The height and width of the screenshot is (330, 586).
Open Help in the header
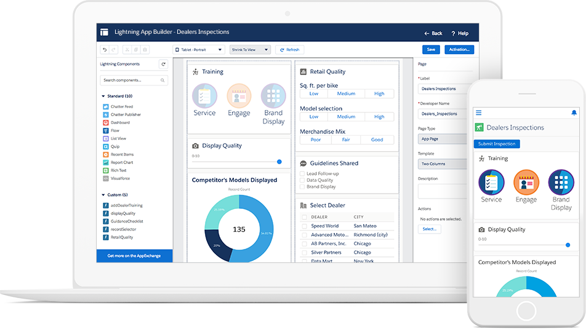tap(460, 34)
